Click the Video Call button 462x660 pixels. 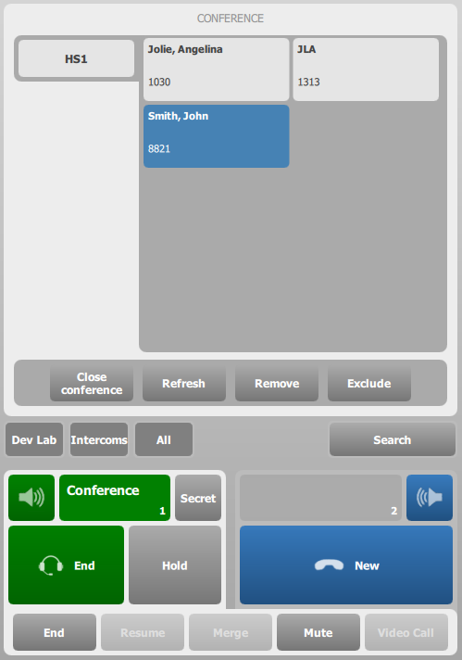click(406, 632)
